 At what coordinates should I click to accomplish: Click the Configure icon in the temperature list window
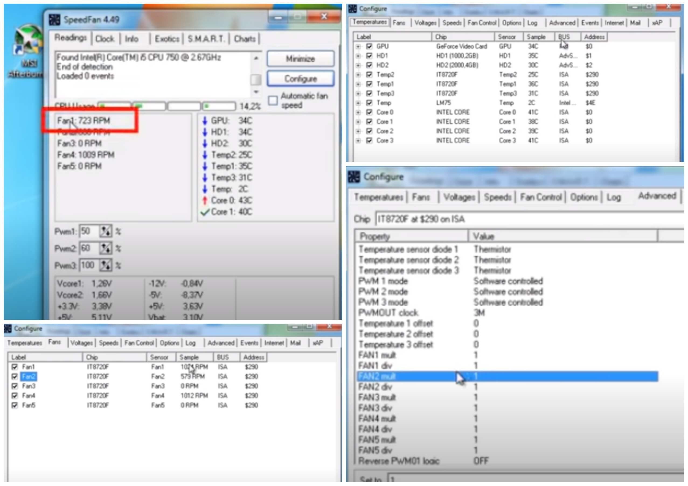(352, 9)
